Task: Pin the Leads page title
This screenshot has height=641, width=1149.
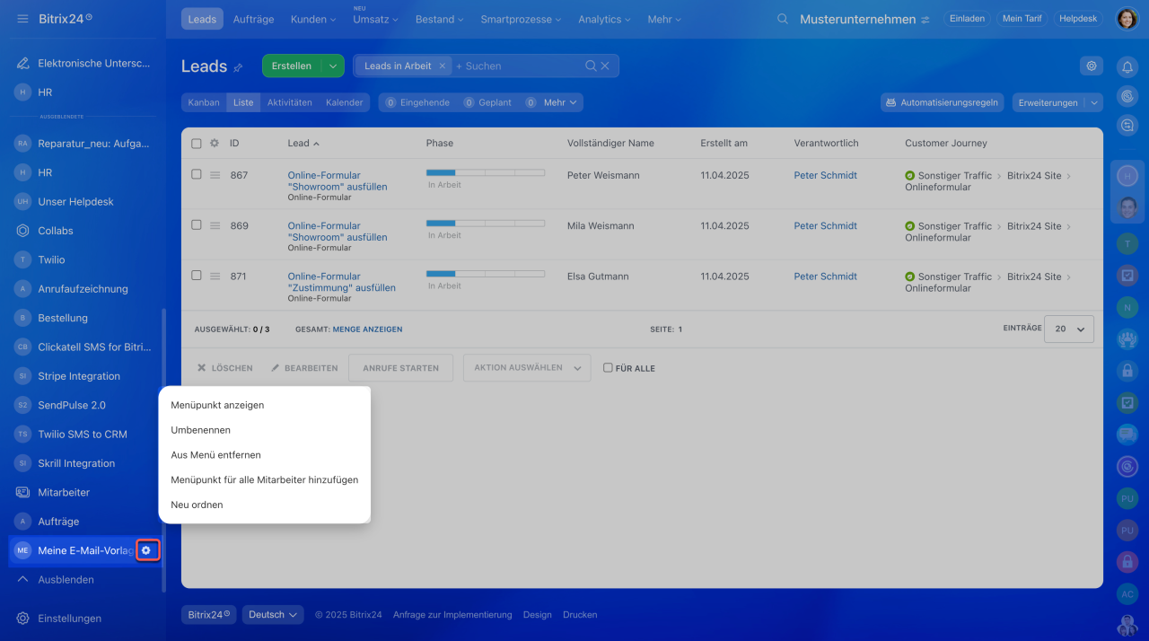Action: click(x=238, y=67)
